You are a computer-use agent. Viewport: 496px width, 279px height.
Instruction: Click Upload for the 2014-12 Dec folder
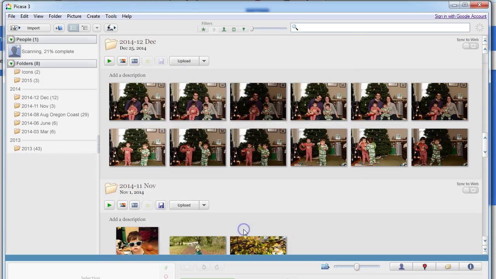[x=184, y=61]
